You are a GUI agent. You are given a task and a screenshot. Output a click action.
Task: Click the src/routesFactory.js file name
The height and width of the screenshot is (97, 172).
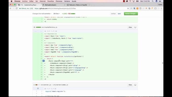coord(49,27)
